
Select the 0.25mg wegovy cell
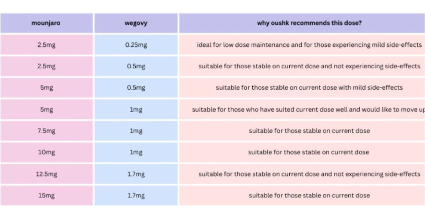136,45
